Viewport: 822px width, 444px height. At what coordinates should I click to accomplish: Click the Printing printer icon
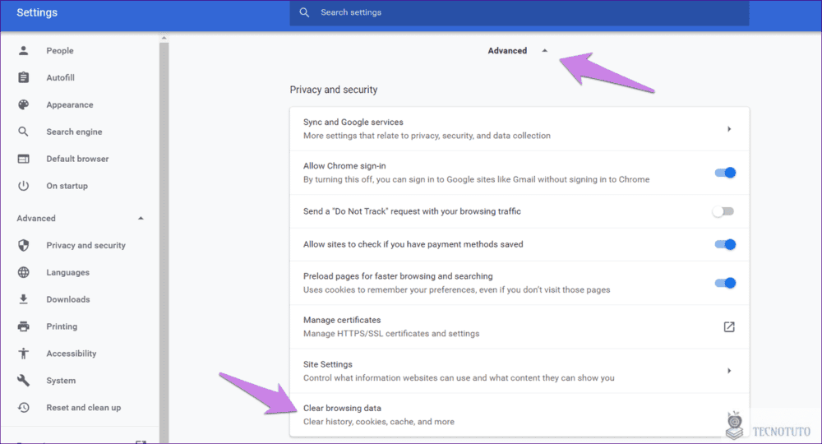tap(23, 326)
